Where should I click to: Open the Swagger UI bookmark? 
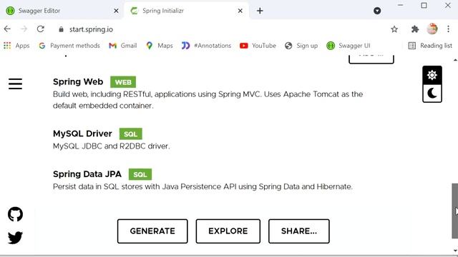349,46
